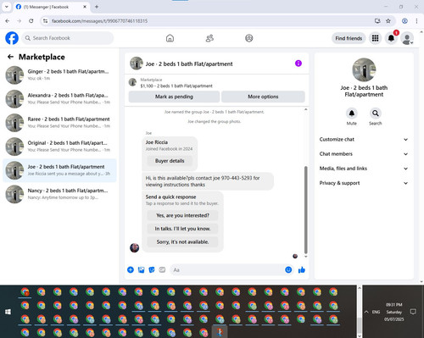Go to the Home feed icon
424x338 pixels.
pyautogui.click(x=170, y=38)
